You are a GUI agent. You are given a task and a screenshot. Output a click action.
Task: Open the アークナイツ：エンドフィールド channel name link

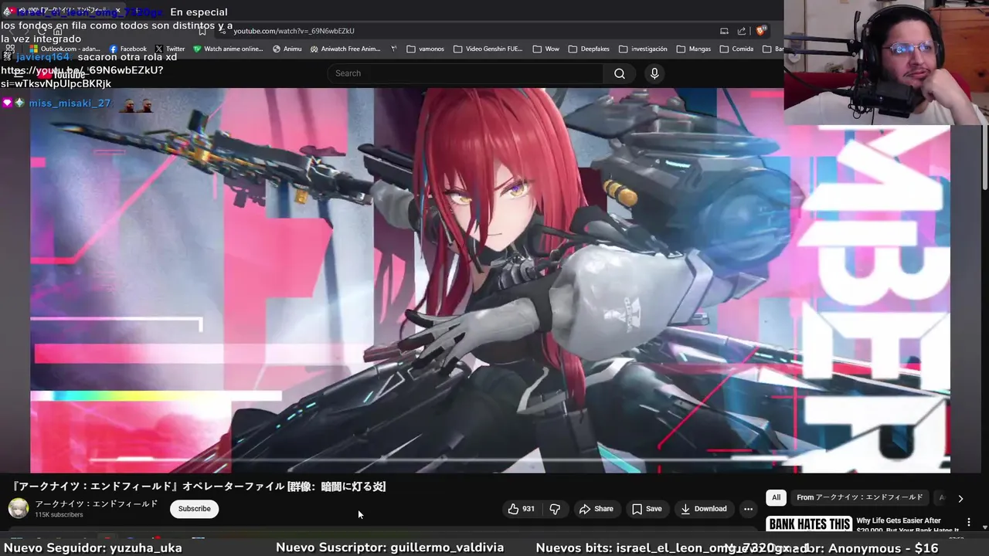[x=97, y=503]
